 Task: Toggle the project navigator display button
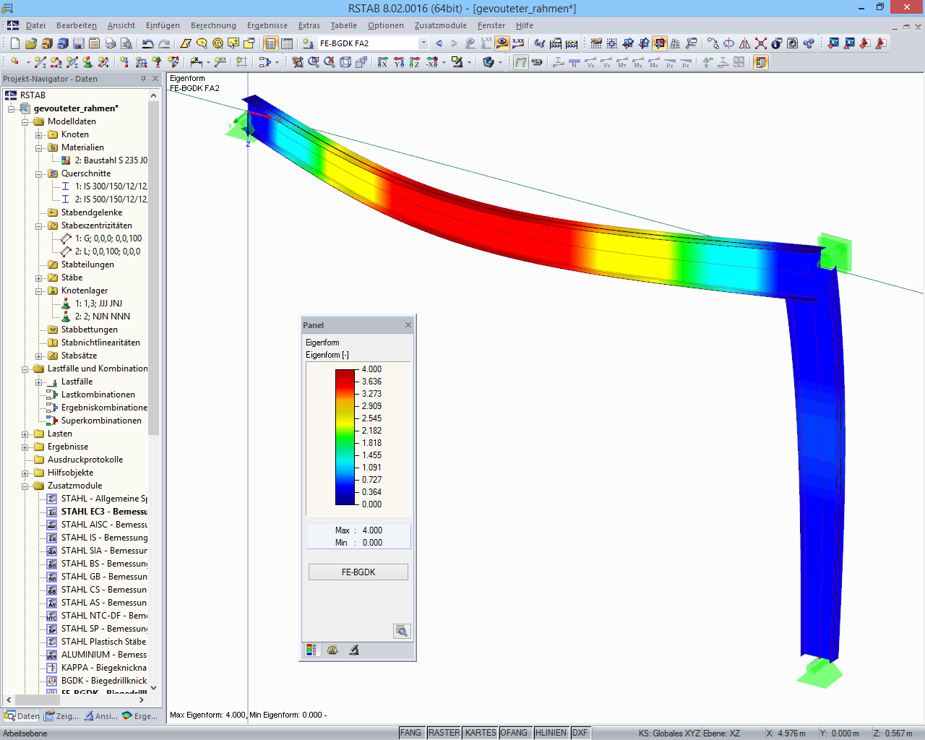(x=271, y=43)
